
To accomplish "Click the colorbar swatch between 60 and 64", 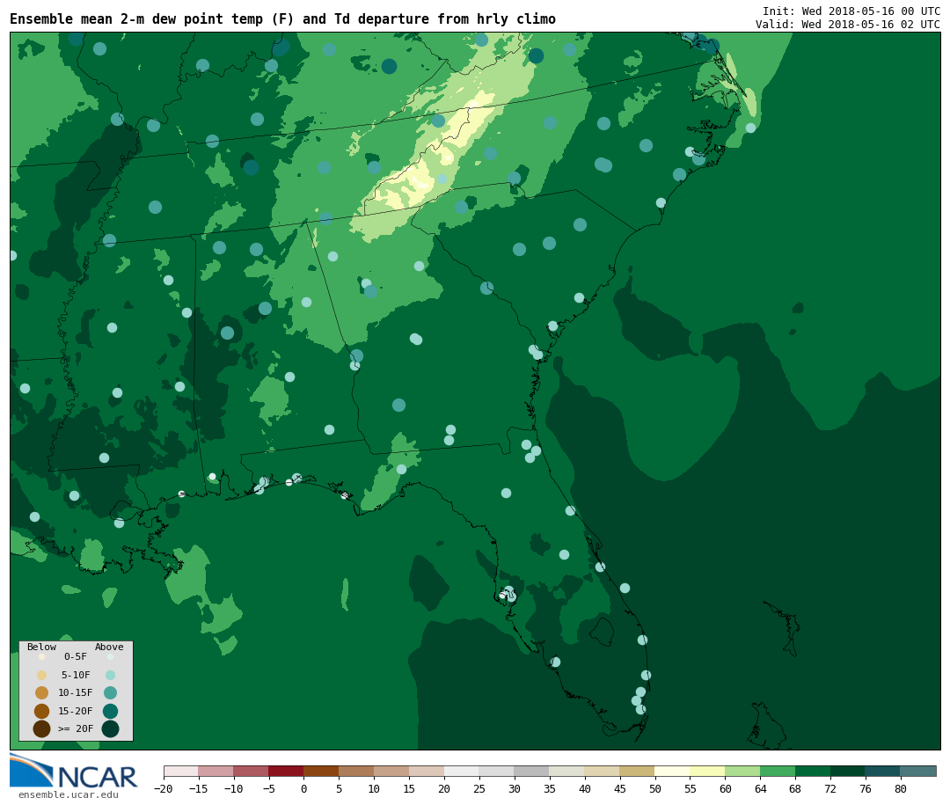I will [742, 771].
